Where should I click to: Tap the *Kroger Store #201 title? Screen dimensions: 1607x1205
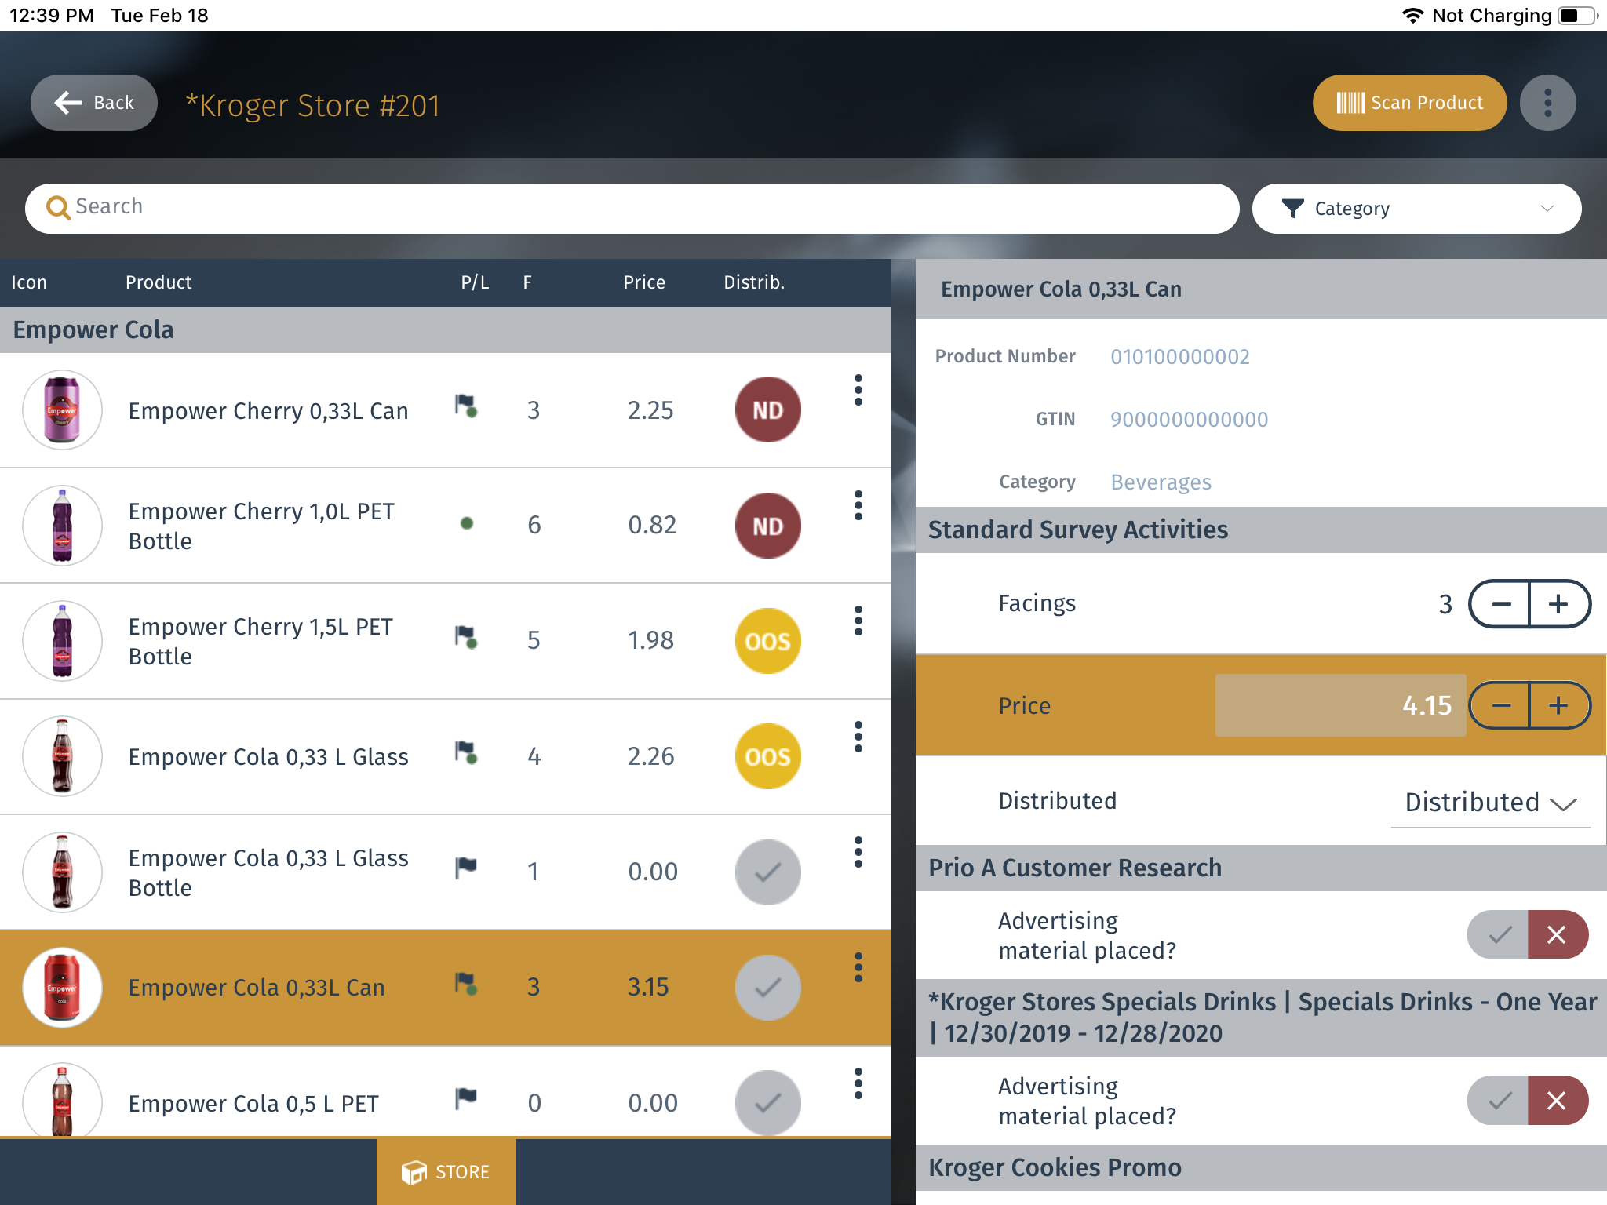[312, 105]
